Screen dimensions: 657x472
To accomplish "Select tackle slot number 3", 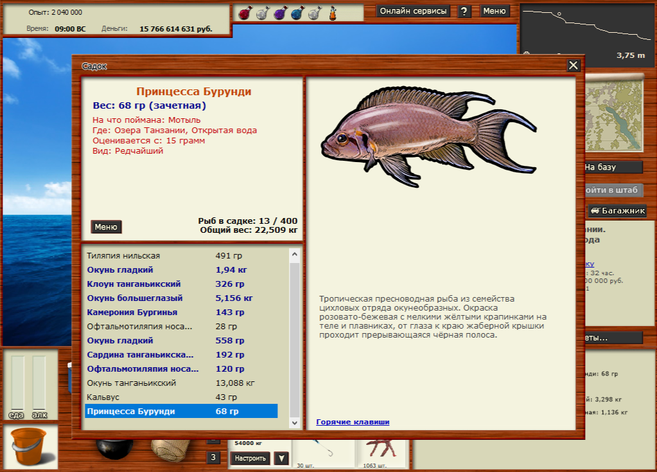I will click(213, 457).
